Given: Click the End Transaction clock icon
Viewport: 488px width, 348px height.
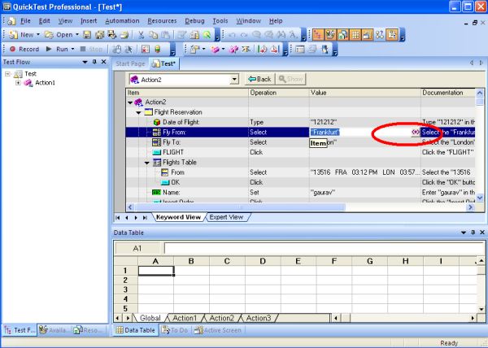Looking at the screenshot, I should pyautogui.click(x=275, y=49).
